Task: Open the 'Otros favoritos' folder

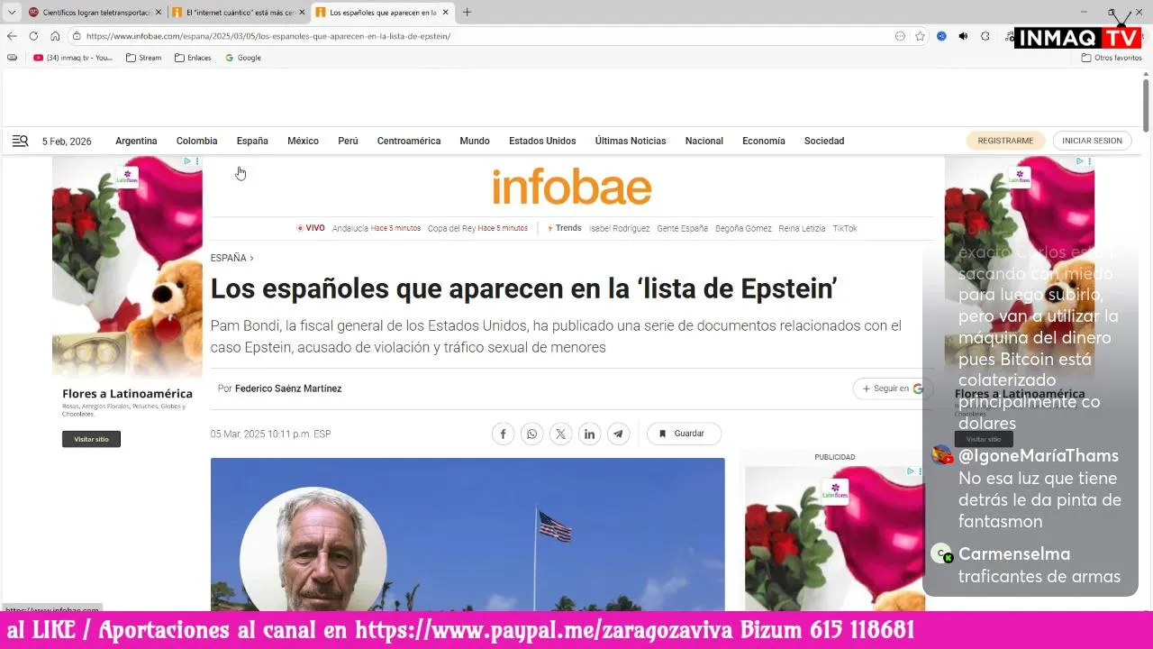Action: coord(1112,58)
